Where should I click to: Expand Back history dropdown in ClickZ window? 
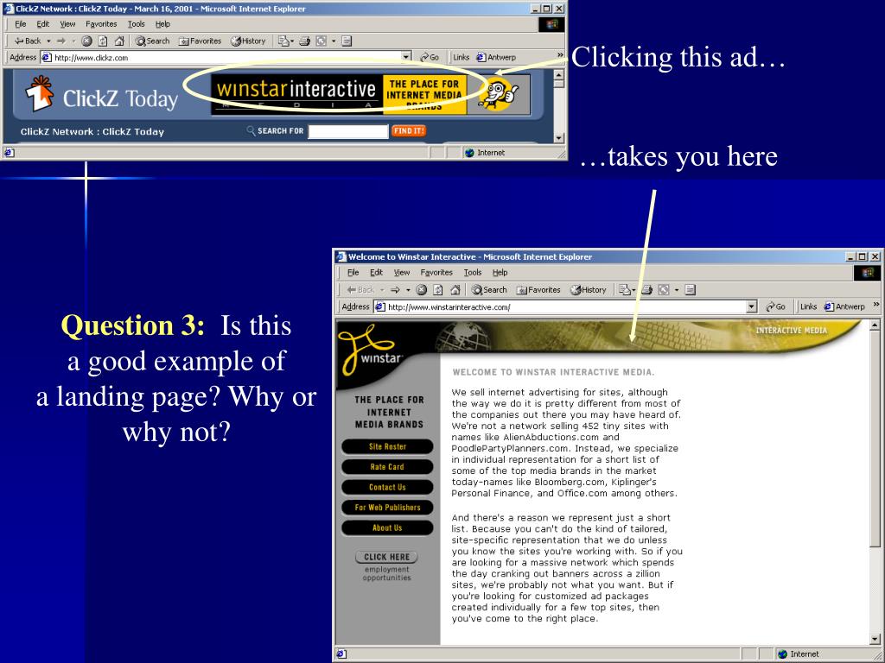coord(48,41)
